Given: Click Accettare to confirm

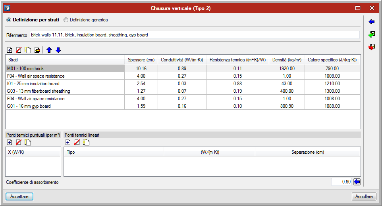Looking at the screenshot, I should [19, 196].
